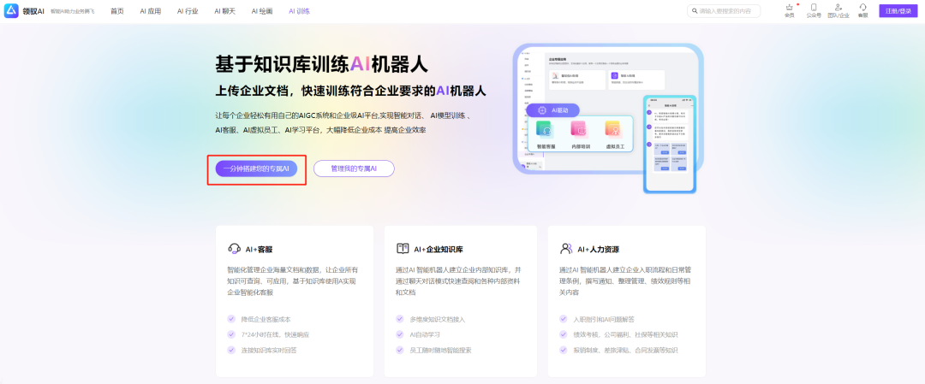Click the headset icon beside AI+客服
This screenshot has width=925, height=384.
(x=234, y=249)
